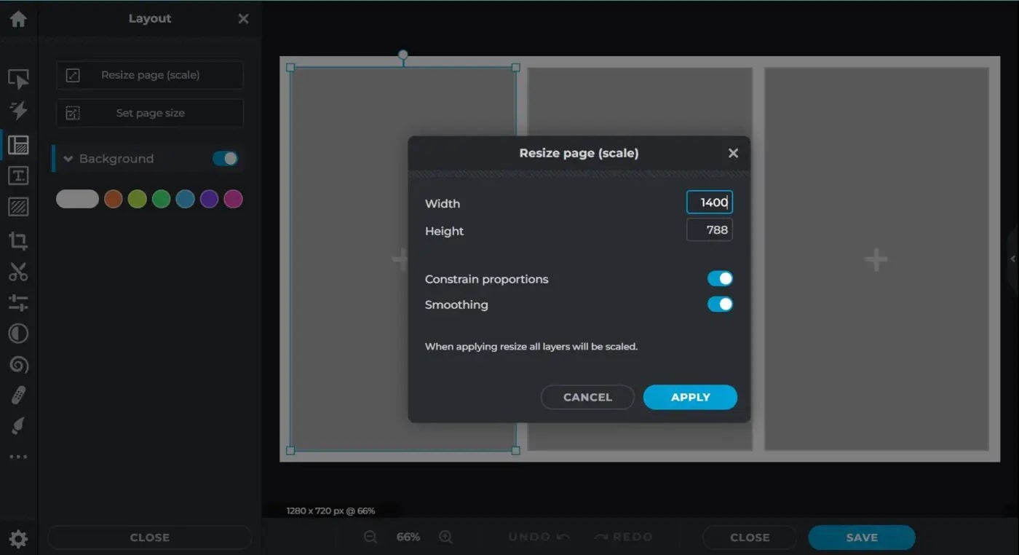The width and height of the screenshot is (1019, 555).
Task: Select the Liquify spiral tool
Action: point(18,364)
